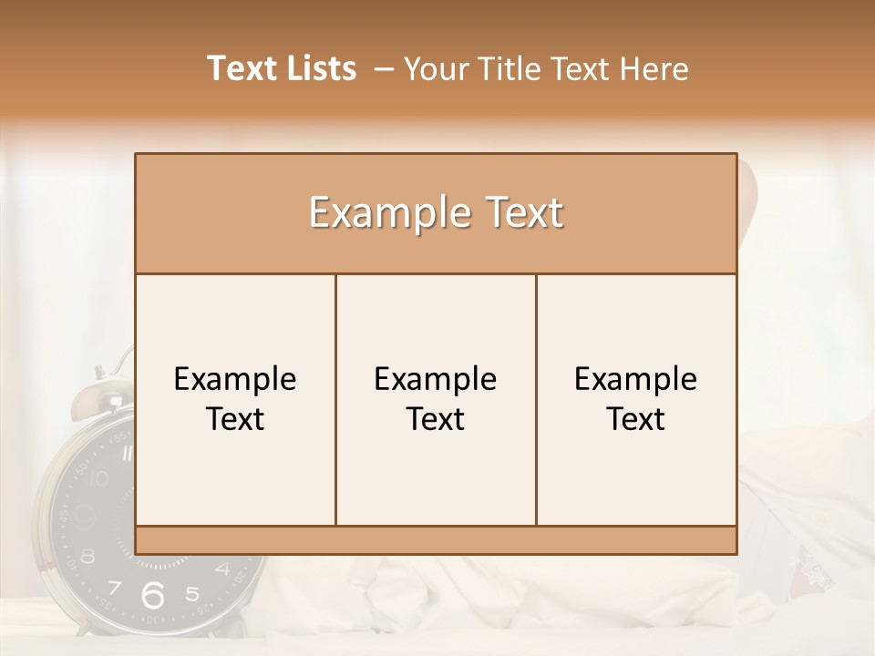Select the left 'Example Text' cell
The image size is (875, 656).
pos(235,399)
